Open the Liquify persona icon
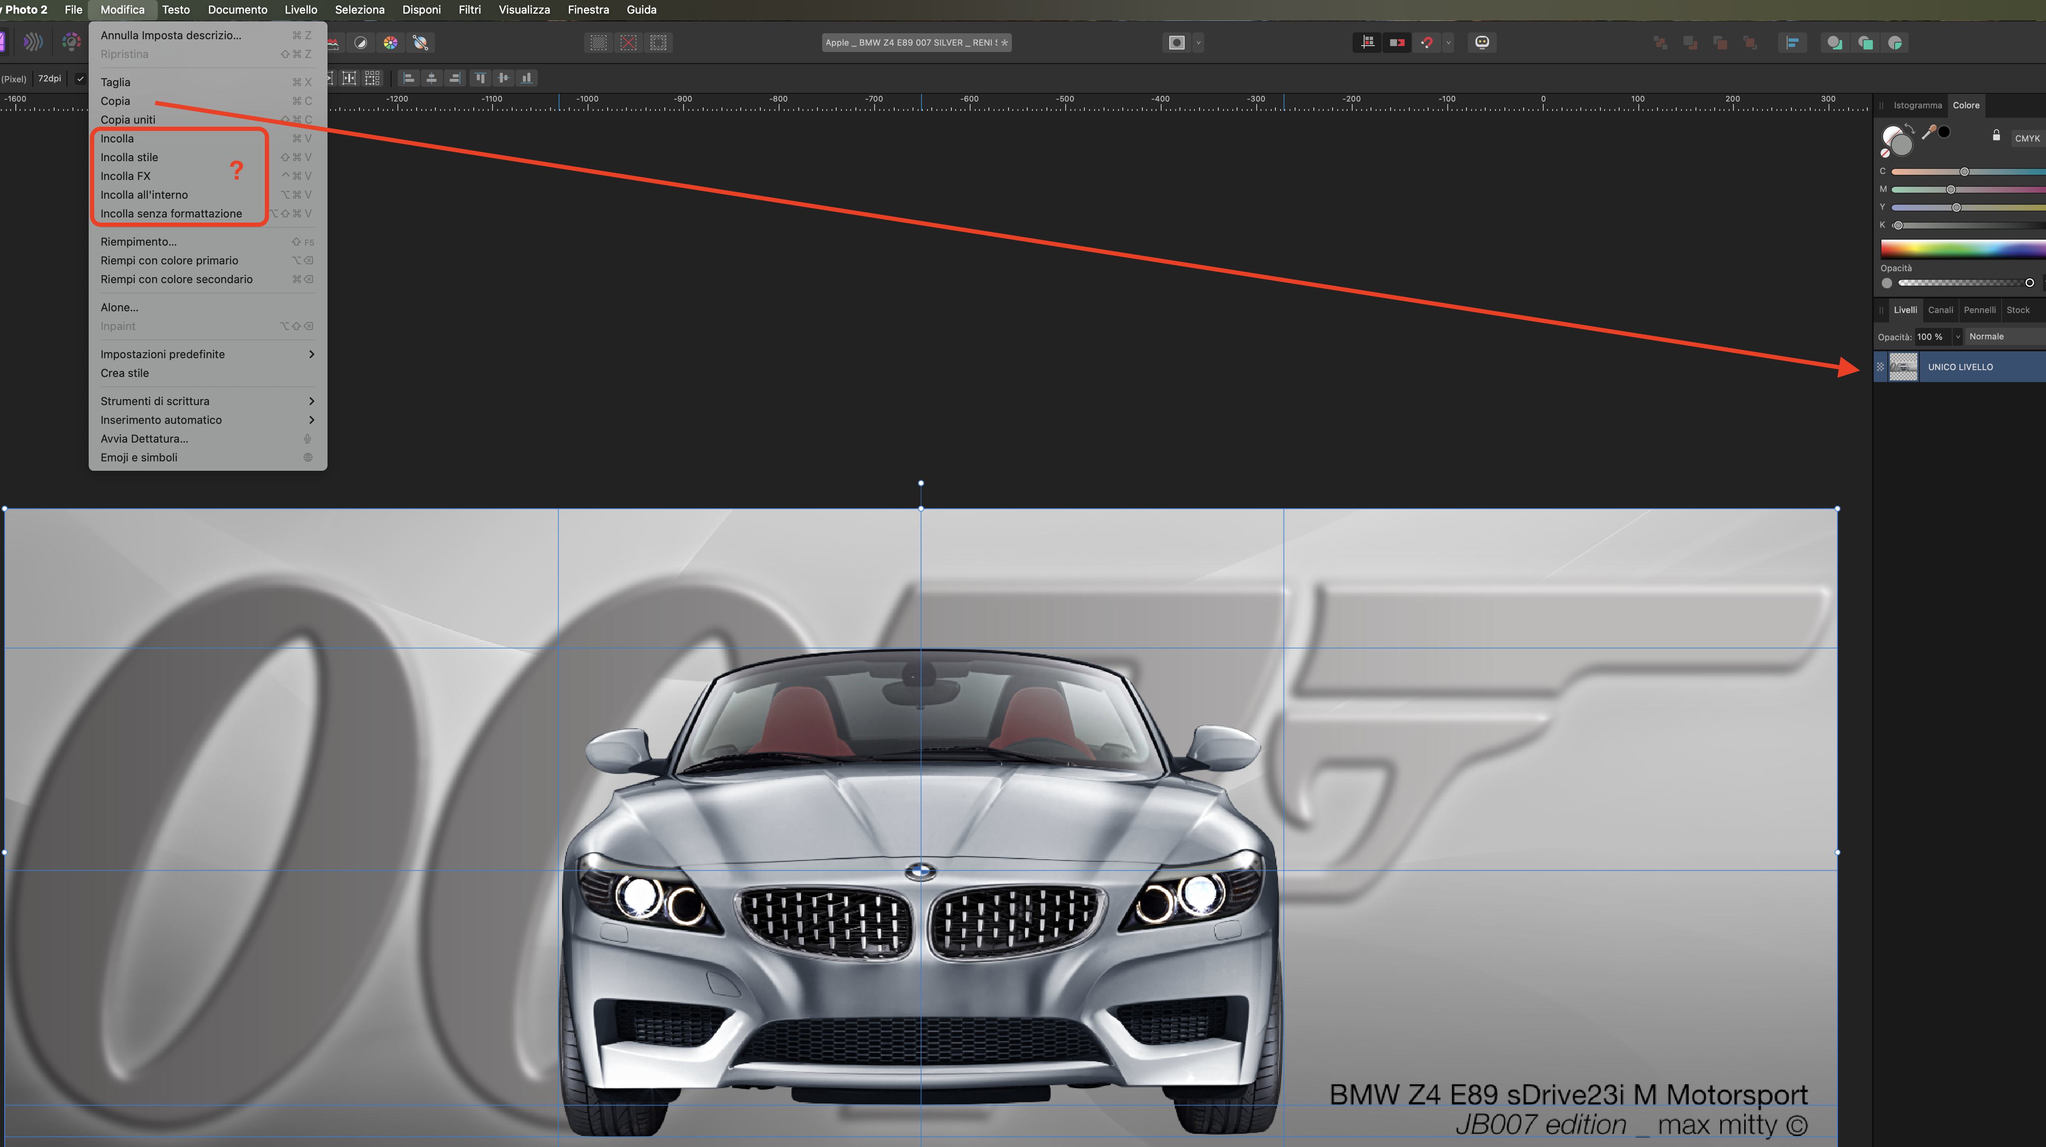The image size is (2046, 1147). pos(32,42)
